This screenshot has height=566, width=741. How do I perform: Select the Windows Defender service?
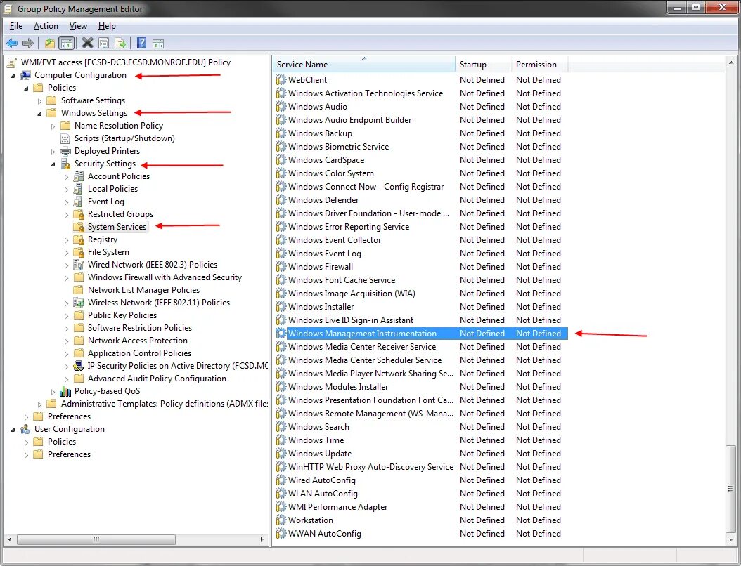(420, 200)
